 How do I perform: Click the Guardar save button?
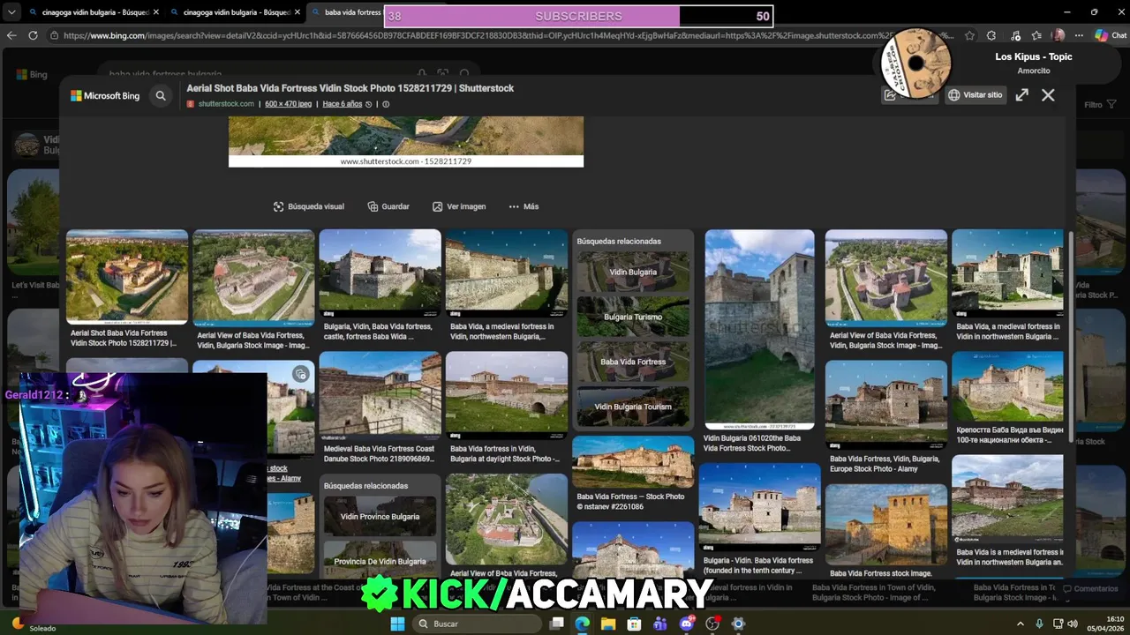(x=388, y=206)
